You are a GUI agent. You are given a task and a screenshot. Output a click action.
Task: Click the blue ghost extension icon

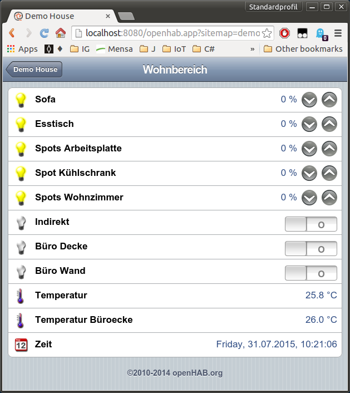tap(321, 33)
